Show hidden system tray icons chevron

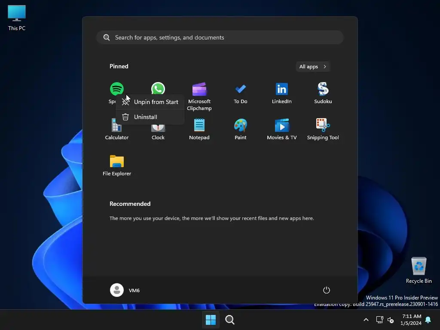(x=366, y=320)
